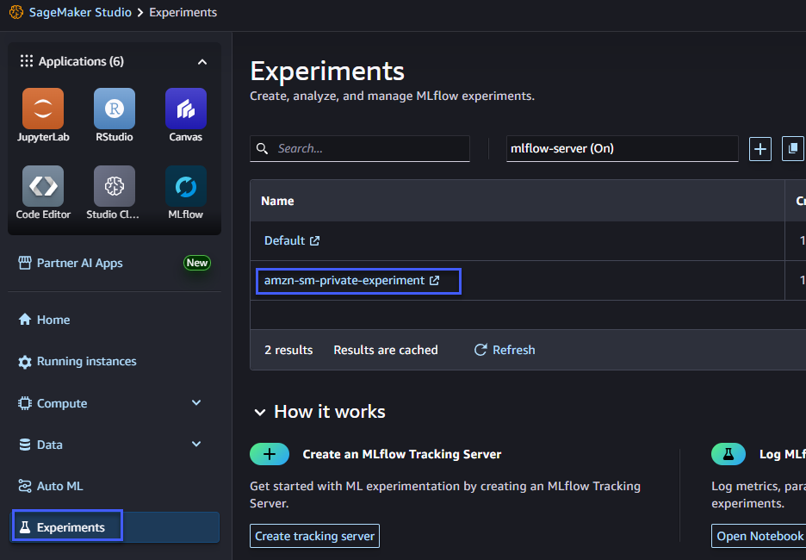Open the Canvas application
Screen dimensions: 806x560
coord(185,109)
